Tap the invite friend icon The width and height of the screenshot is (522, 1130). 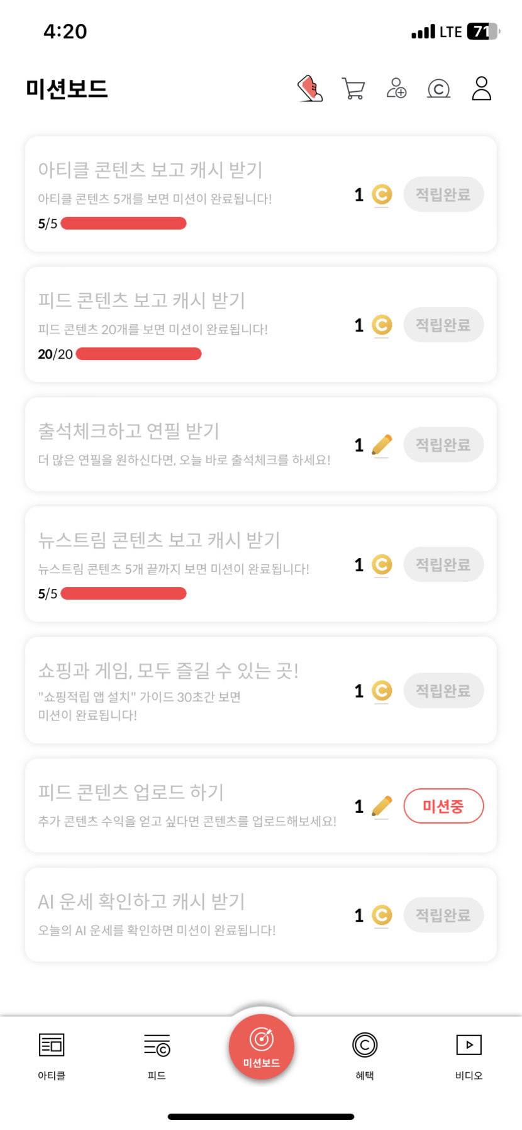[396, 89]
